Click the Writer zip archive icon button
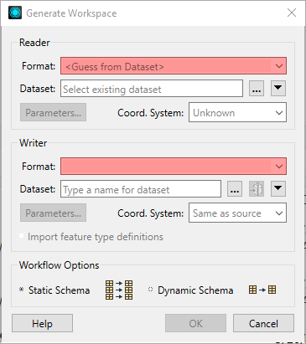The image size is (306, 344). coord(257,189)
